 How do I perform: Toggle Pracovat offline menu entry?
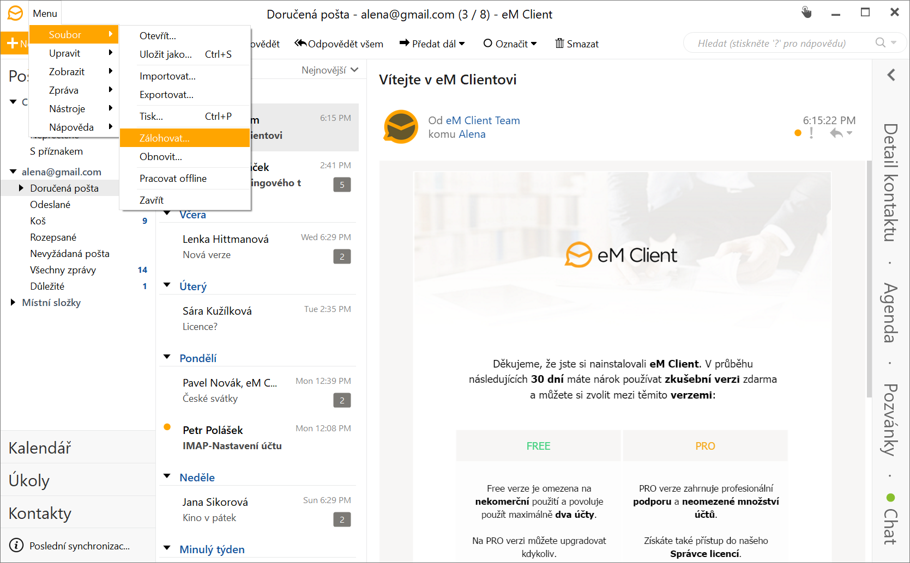click(x=185, y=178)
